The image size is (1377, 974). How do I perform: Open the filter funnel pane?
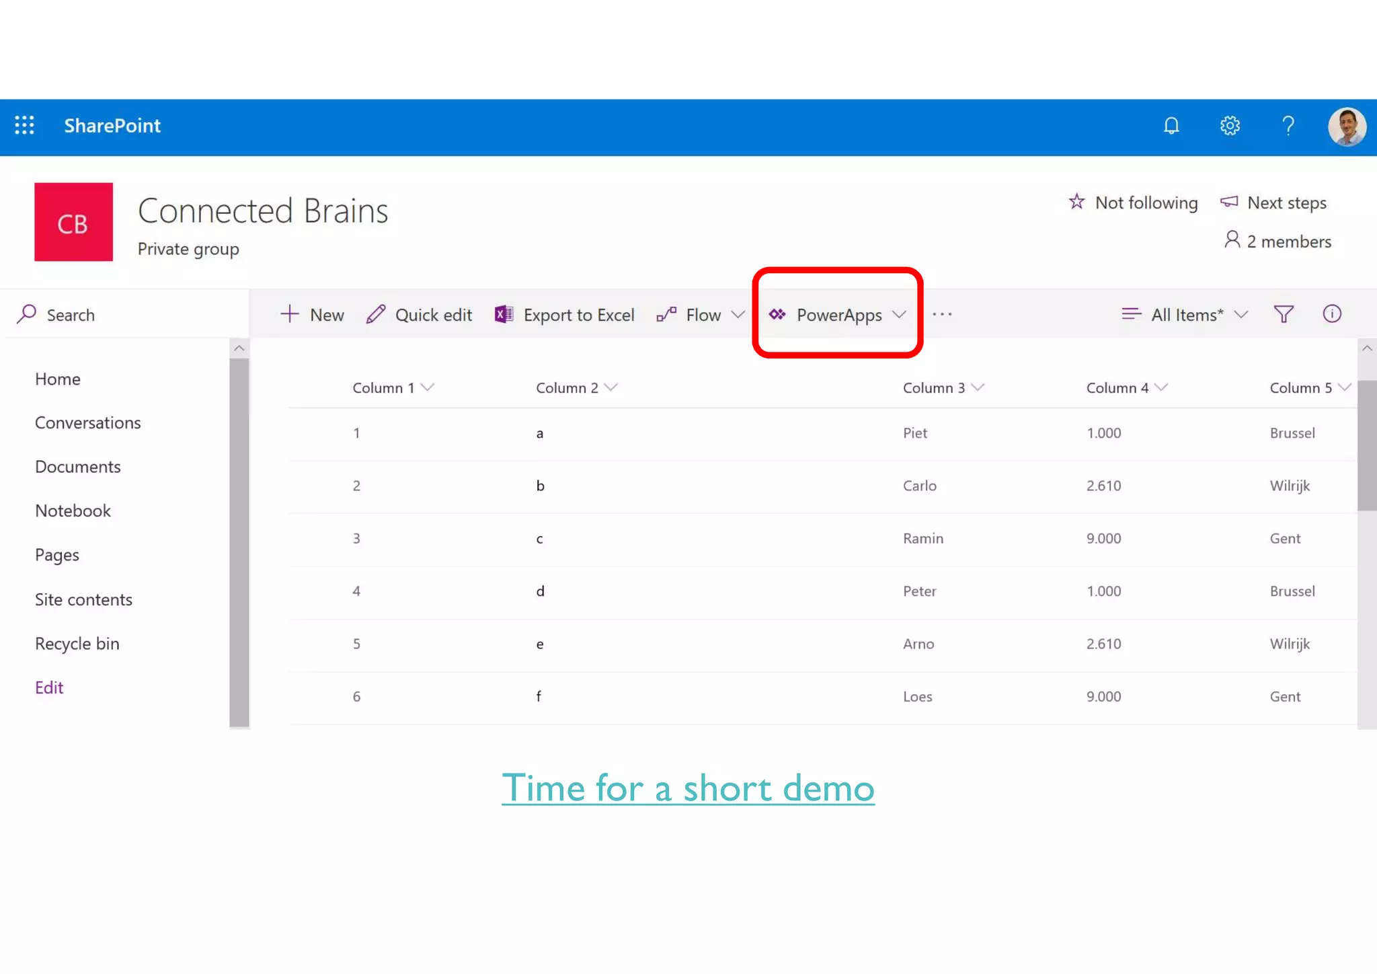click(1284, 314)
